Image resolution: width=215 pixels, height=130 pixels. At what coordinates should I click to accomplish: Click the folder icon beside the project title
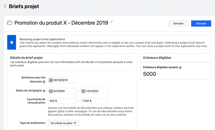pos(10,23)
